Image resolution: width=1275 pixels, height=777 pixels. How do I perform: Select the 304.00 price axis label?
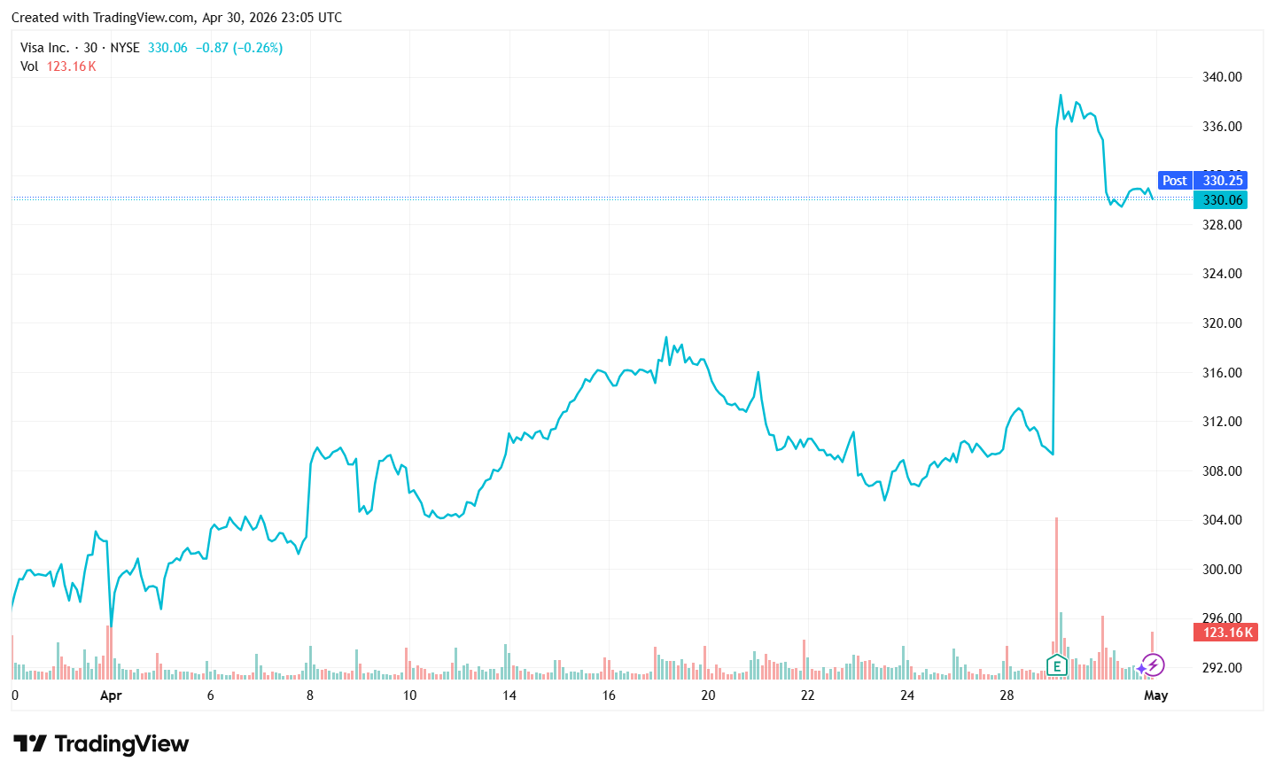point(1222,520)
